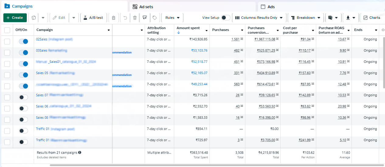Open the reports icon menu
Screen dimensions: 385x167
point(333,18)
